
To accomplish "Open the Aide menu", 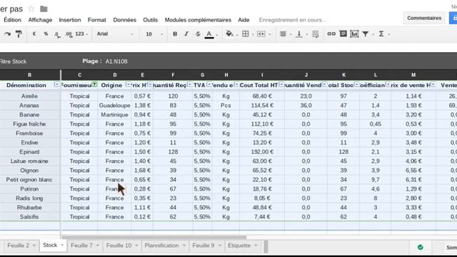I will coord(243,20).
